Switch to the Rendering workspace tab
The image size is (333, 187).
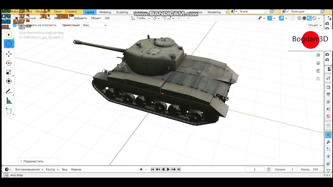tap(214, 12)
